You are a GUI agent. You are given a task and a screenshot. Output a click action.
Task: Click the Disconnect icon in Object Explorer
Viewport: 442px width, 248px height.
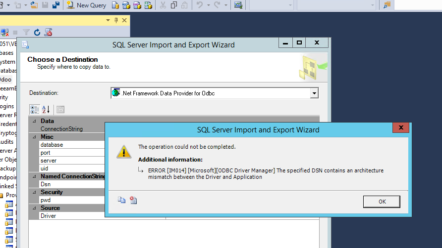point(4,33)
